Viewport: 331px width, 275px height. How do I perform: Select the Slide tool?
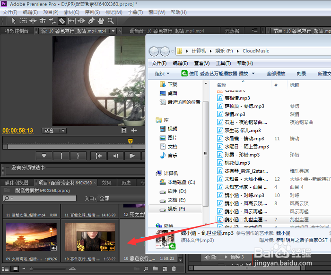tap(81, 21)
